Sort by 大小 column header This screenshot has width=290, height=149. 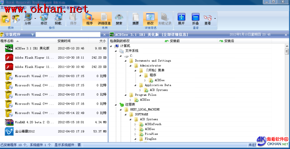point(98,41)
